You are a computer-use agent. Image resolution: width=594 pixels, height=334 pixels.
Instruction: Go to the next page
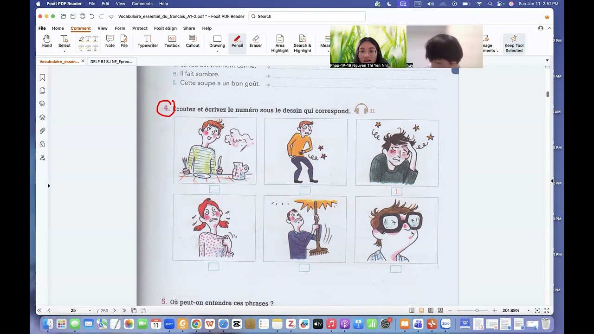tap(115, 310)
